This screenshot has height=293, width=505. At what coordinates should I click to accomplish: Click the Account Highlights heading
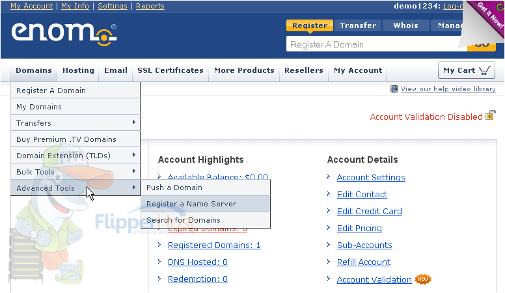tap(200, 160)
